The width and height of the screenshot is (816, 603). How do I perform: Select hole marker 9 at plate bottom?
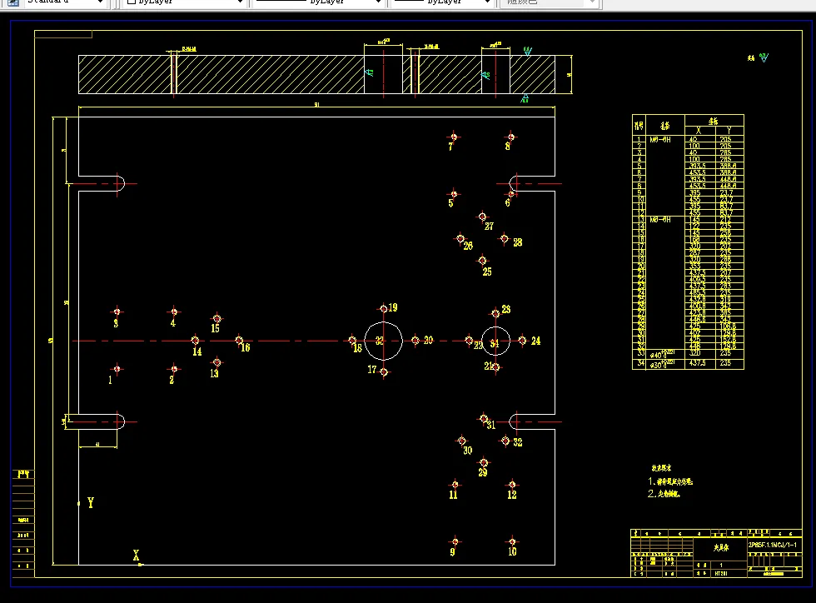[x=455, y=541]
